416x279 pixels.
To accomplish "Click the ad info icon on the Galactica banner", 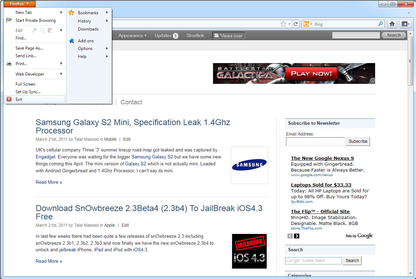I will (x=373, y=80).
